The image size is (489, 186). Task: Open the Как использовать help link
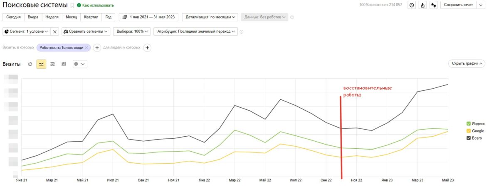point(98,5)
